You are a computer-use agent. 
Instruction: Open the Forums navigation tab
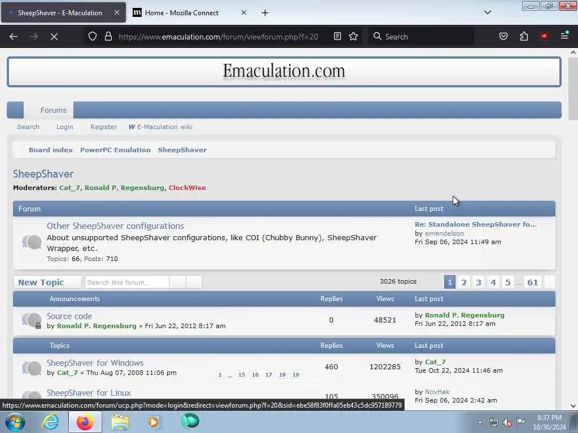(x=54, y=110)
